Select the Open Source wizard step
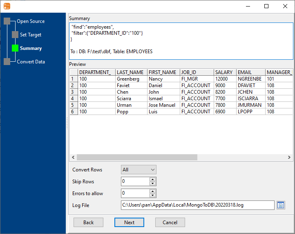 click(x=31, y=21)
